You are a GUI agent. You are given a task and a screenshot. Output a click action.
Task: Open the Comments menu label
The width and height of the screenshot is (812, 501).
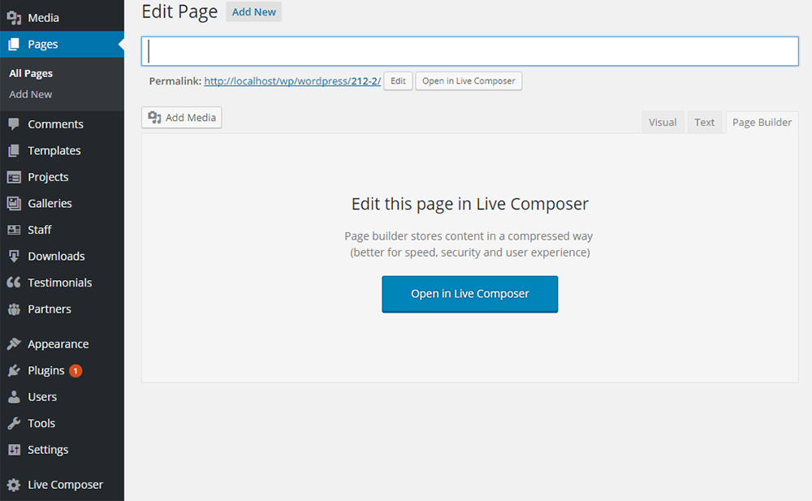point(55,124)
